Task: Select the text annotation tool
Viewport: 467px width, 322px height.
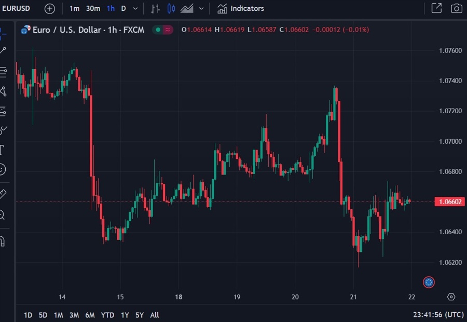Action: pos(2,151)
